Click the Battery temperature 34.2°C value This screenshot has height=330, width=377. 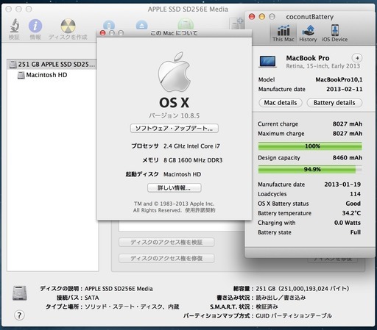coord(351,213)
